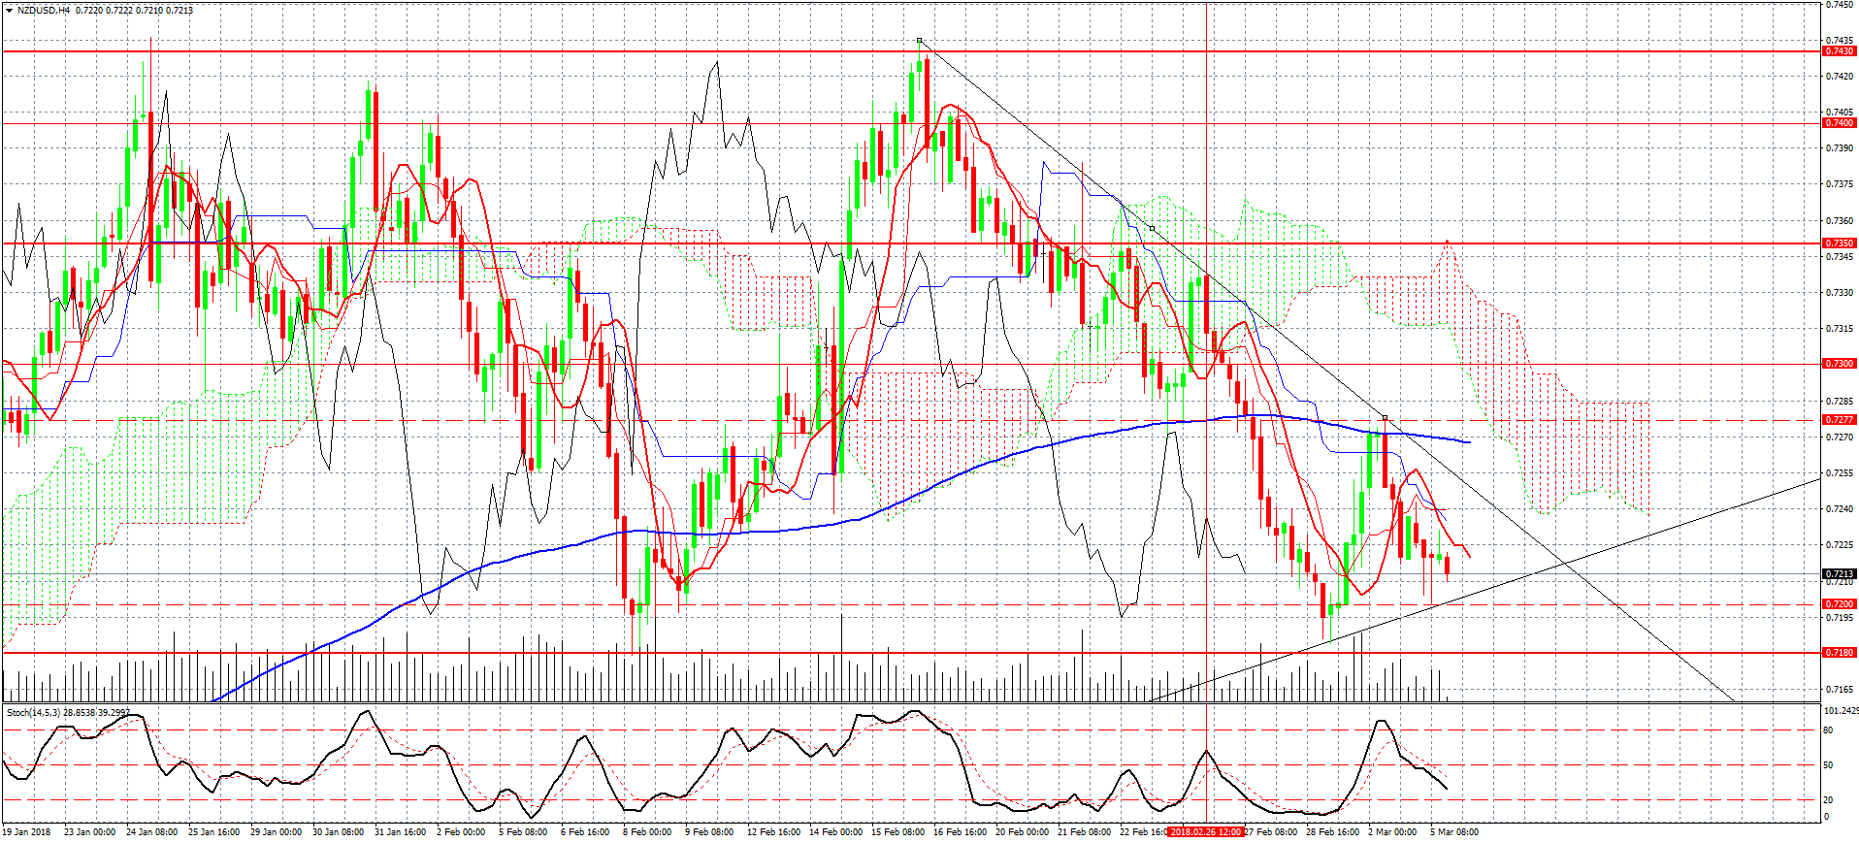Image resolution: width=1859 pixels, height=843 pixels.
Task: Click the 0.7390 price scale label
Action: click(x=1840, y=148)
